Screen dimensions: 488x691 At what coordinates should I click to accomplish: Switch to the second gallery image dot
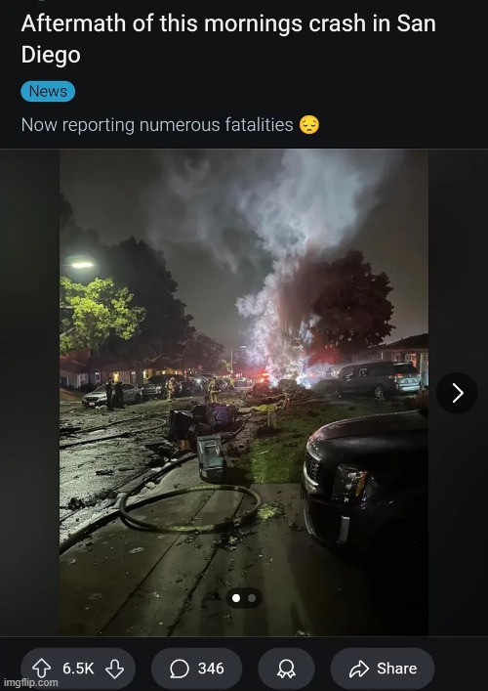(x=252, y=598)
